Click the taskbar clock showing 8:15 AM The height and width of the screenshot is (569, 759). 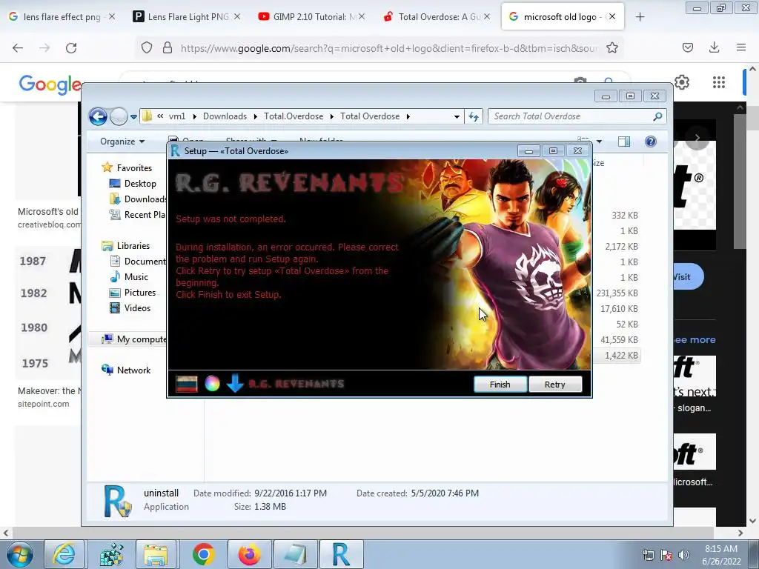pos(721,555)
